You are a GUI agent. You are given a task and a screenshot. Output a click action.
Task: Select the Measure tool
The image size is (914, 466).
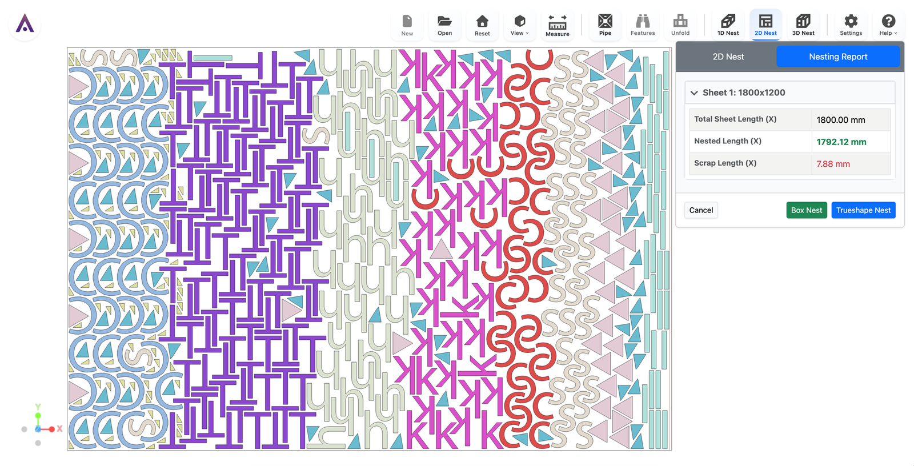coord(558,26)
